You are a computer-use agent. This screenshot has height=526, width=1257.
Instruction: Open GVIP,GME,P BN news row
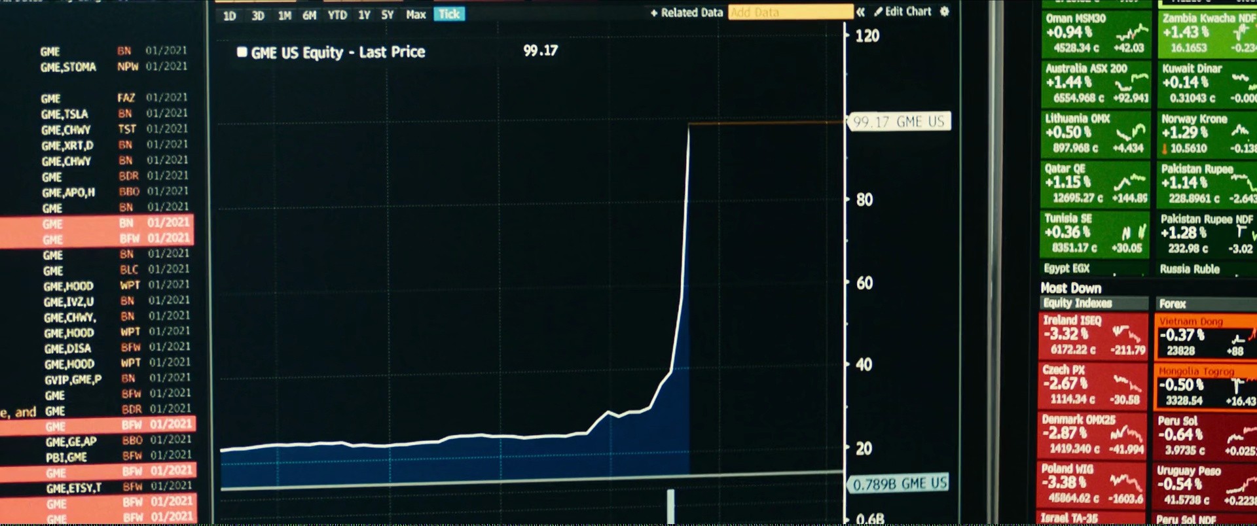(x=118, y=379)
